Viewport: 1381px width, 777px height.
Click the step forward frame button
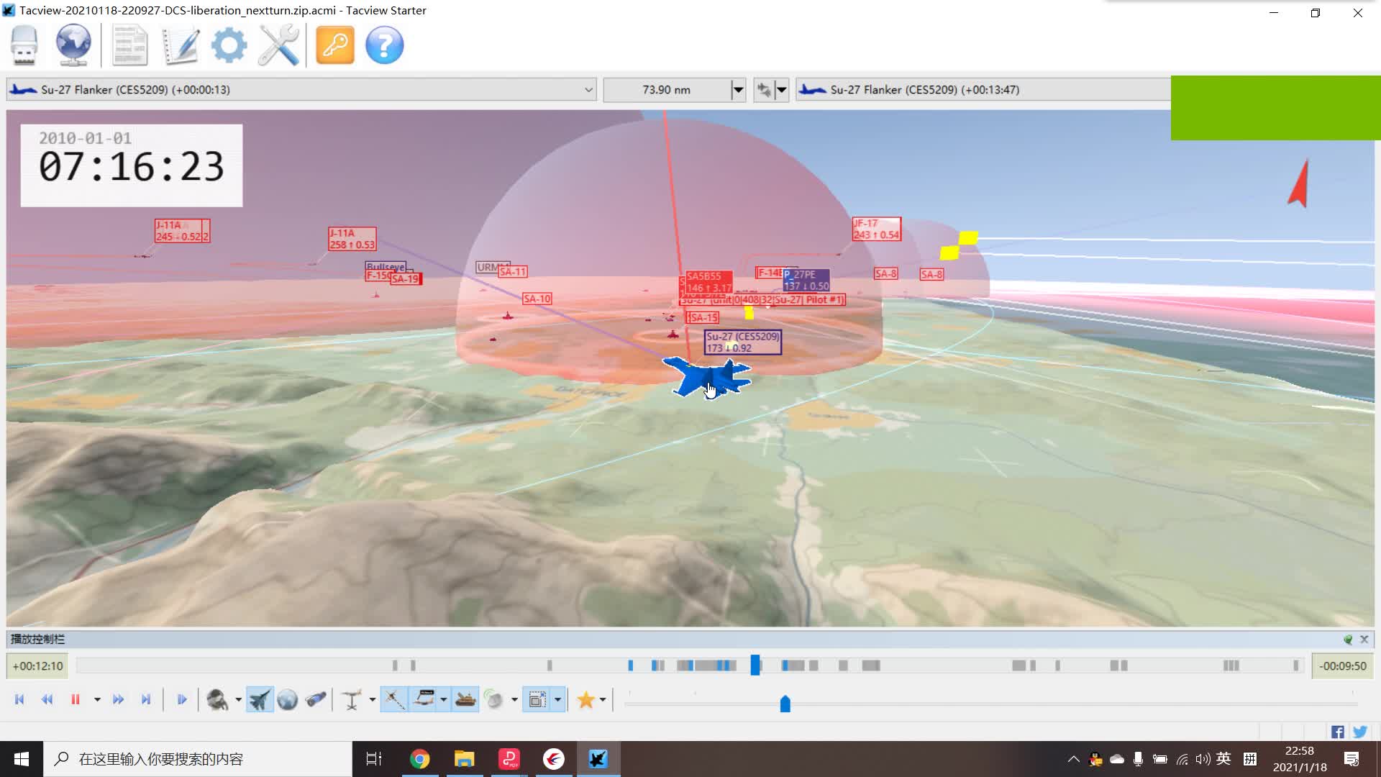(x=181, y=699)
